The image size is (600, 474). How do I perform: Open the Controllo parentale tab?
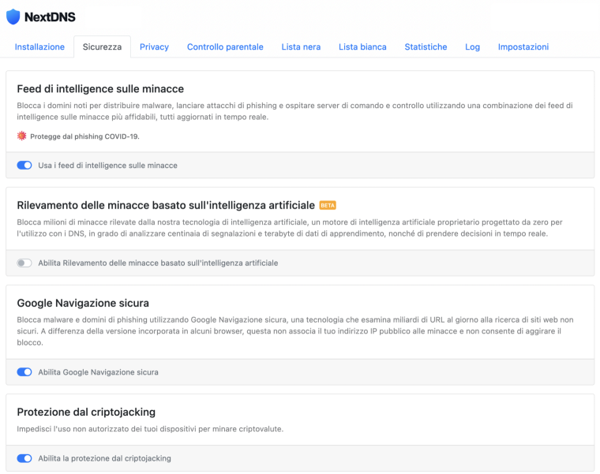(225, 47)
